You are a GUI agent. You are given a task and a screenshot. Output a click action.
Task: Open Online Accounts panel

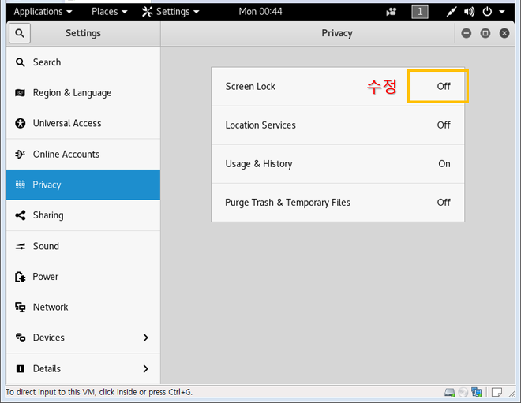pos(83,154)
